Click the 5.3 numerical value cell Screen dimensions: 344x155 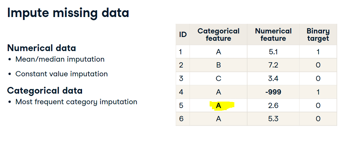tap(273, 119)
